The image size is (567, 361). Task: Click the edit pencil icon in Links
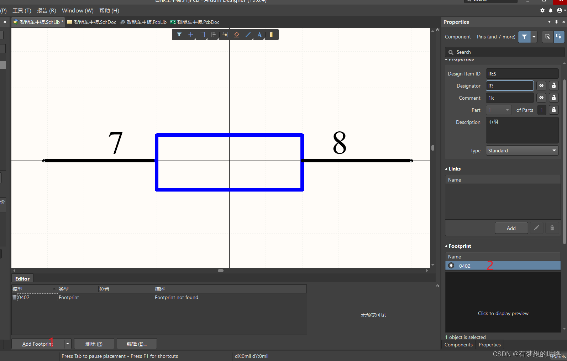(536, 228)
